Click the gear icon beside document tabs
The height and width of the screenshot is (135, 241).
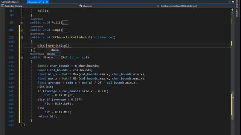[x=233, y=2]
